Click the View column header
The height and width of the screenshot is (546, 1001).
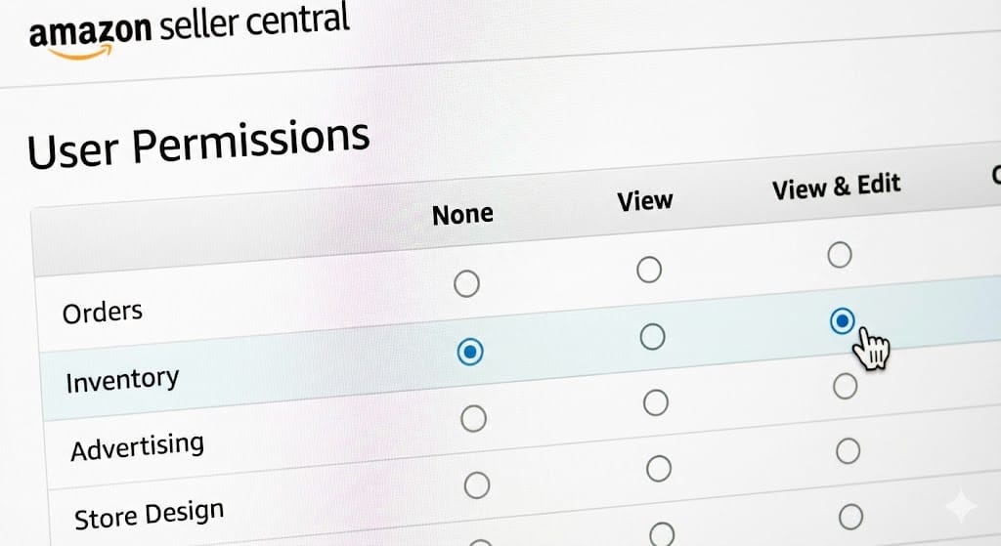[x=645, y=201]
